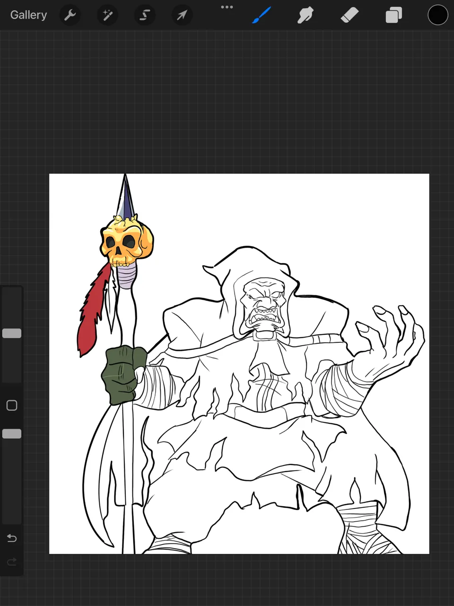
Task: Open the Adjustments magic wand menu
Action: [107, 16]
